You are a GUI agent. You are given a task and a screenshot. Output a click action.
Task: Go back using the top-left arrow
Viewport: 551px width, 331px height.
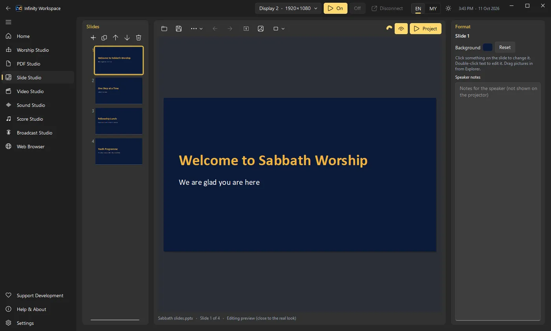coord(8,8)
